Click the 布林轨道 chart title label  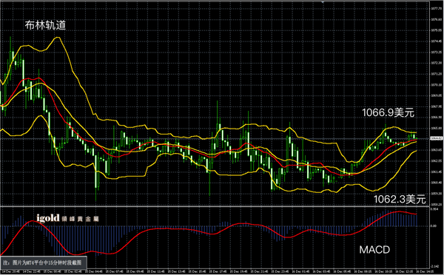pyautogui.click(x=45, y=25)
